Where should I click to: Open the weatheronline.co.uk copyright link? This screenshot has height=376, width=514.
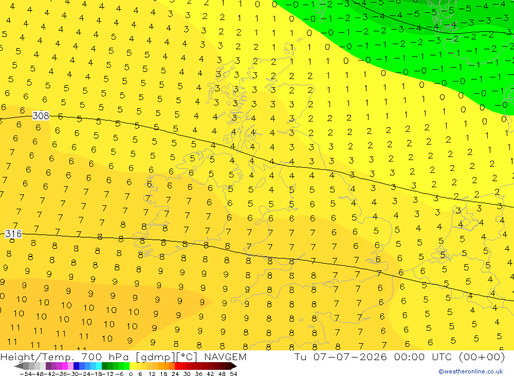tap(471, 371)
